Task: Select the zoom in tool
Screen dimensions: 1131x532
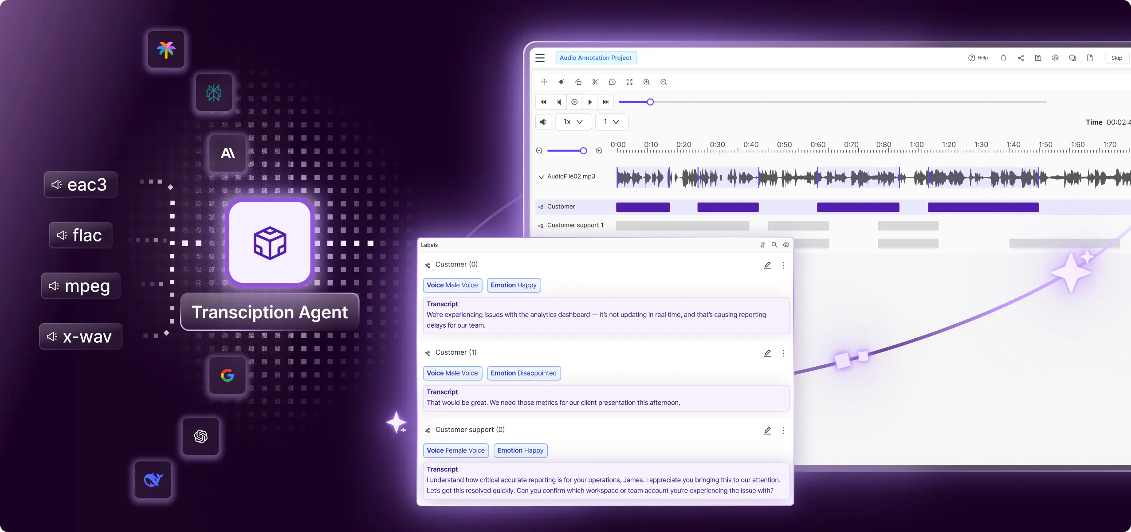Action: pyautogui.click(x=646, y=82)
